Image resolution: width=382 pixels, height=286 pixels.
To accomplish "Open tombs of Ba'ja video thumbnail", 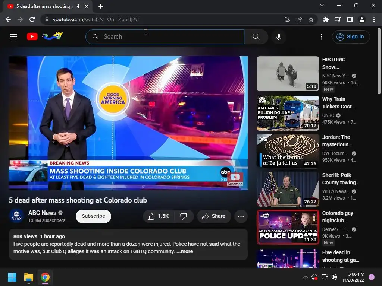I will click(x=288, y=151).
